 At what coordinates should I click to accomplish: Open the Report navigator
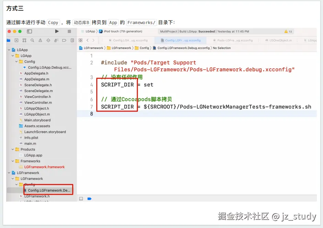pyautogui.click(x=72, y=40)
